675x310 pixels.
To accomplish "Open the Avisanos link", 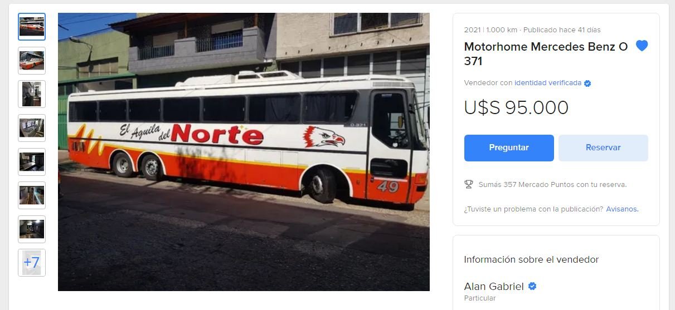I will pos(622,209).
